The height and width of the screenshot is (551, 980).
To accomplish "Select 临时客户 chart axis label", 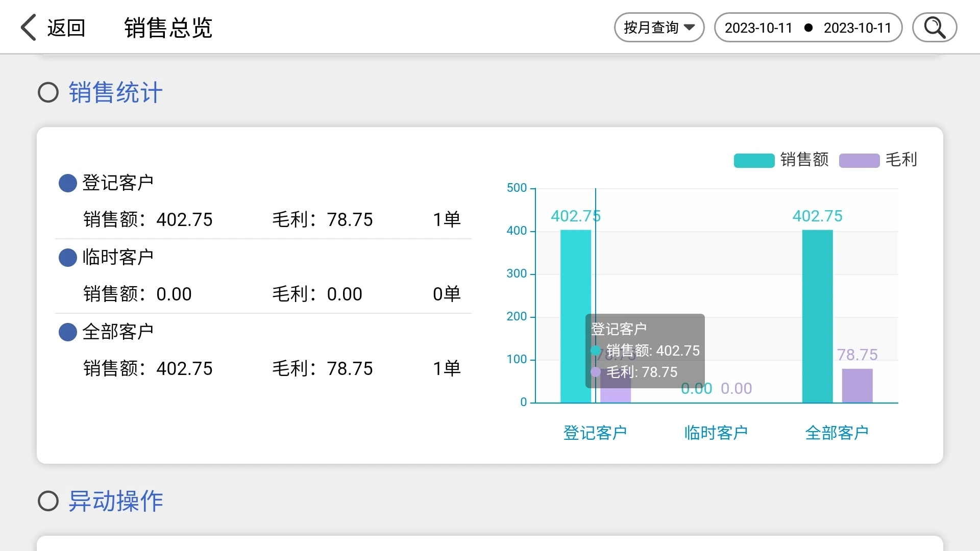I will point(716,433).
